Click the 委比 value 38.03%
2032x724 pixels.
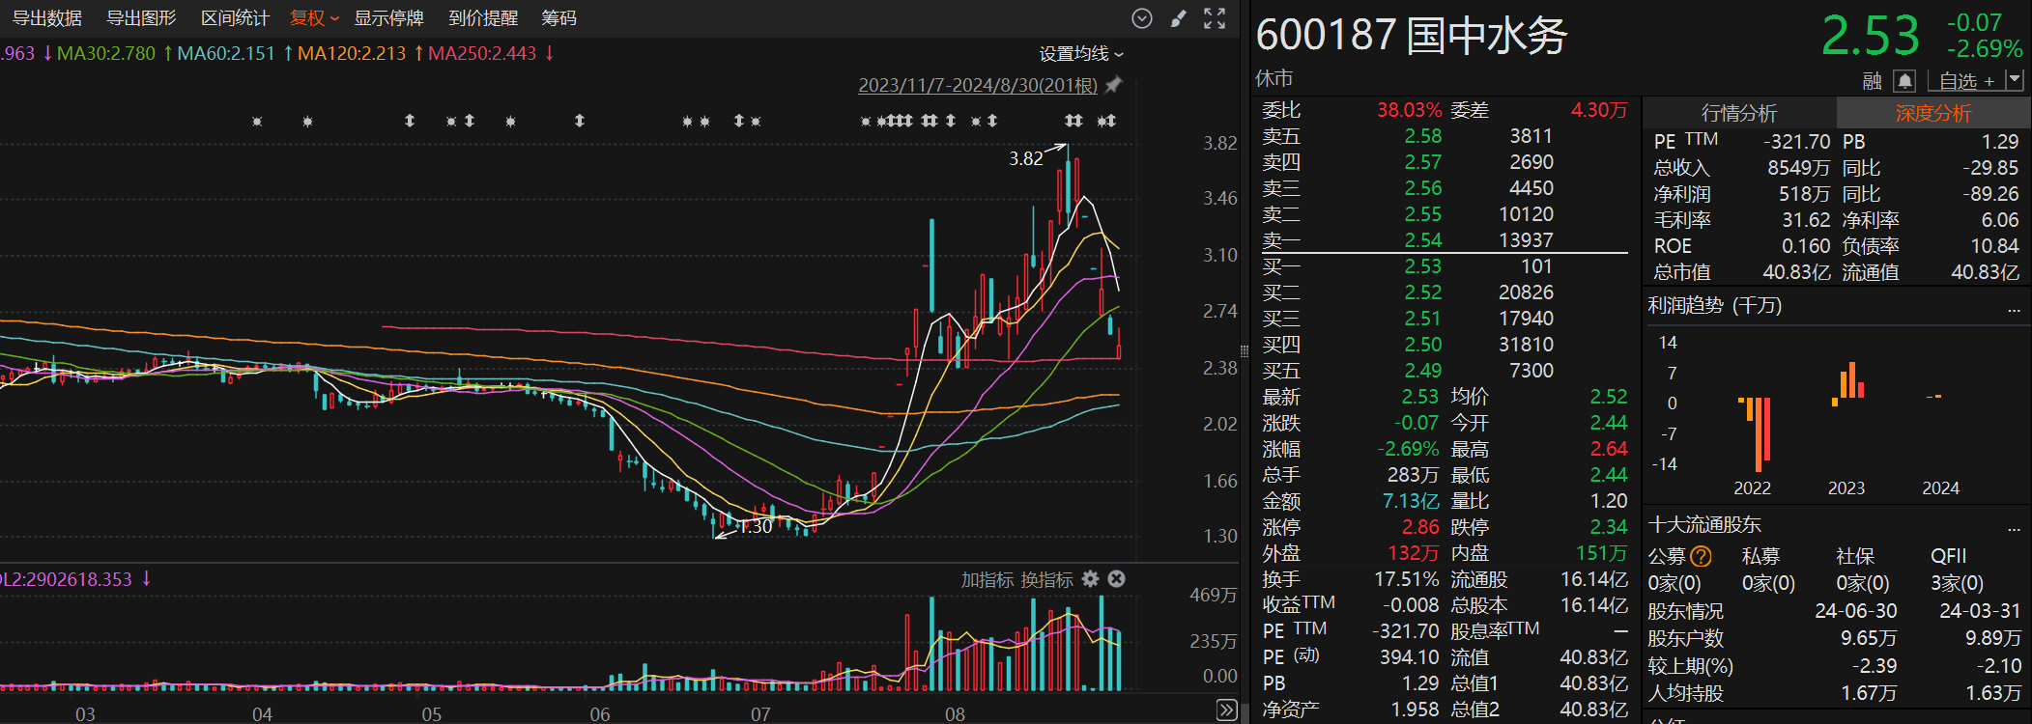pyautogui.click(x=1410, y=110)
